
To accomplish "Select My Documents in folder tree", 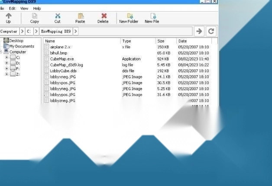I will [22, 46].
